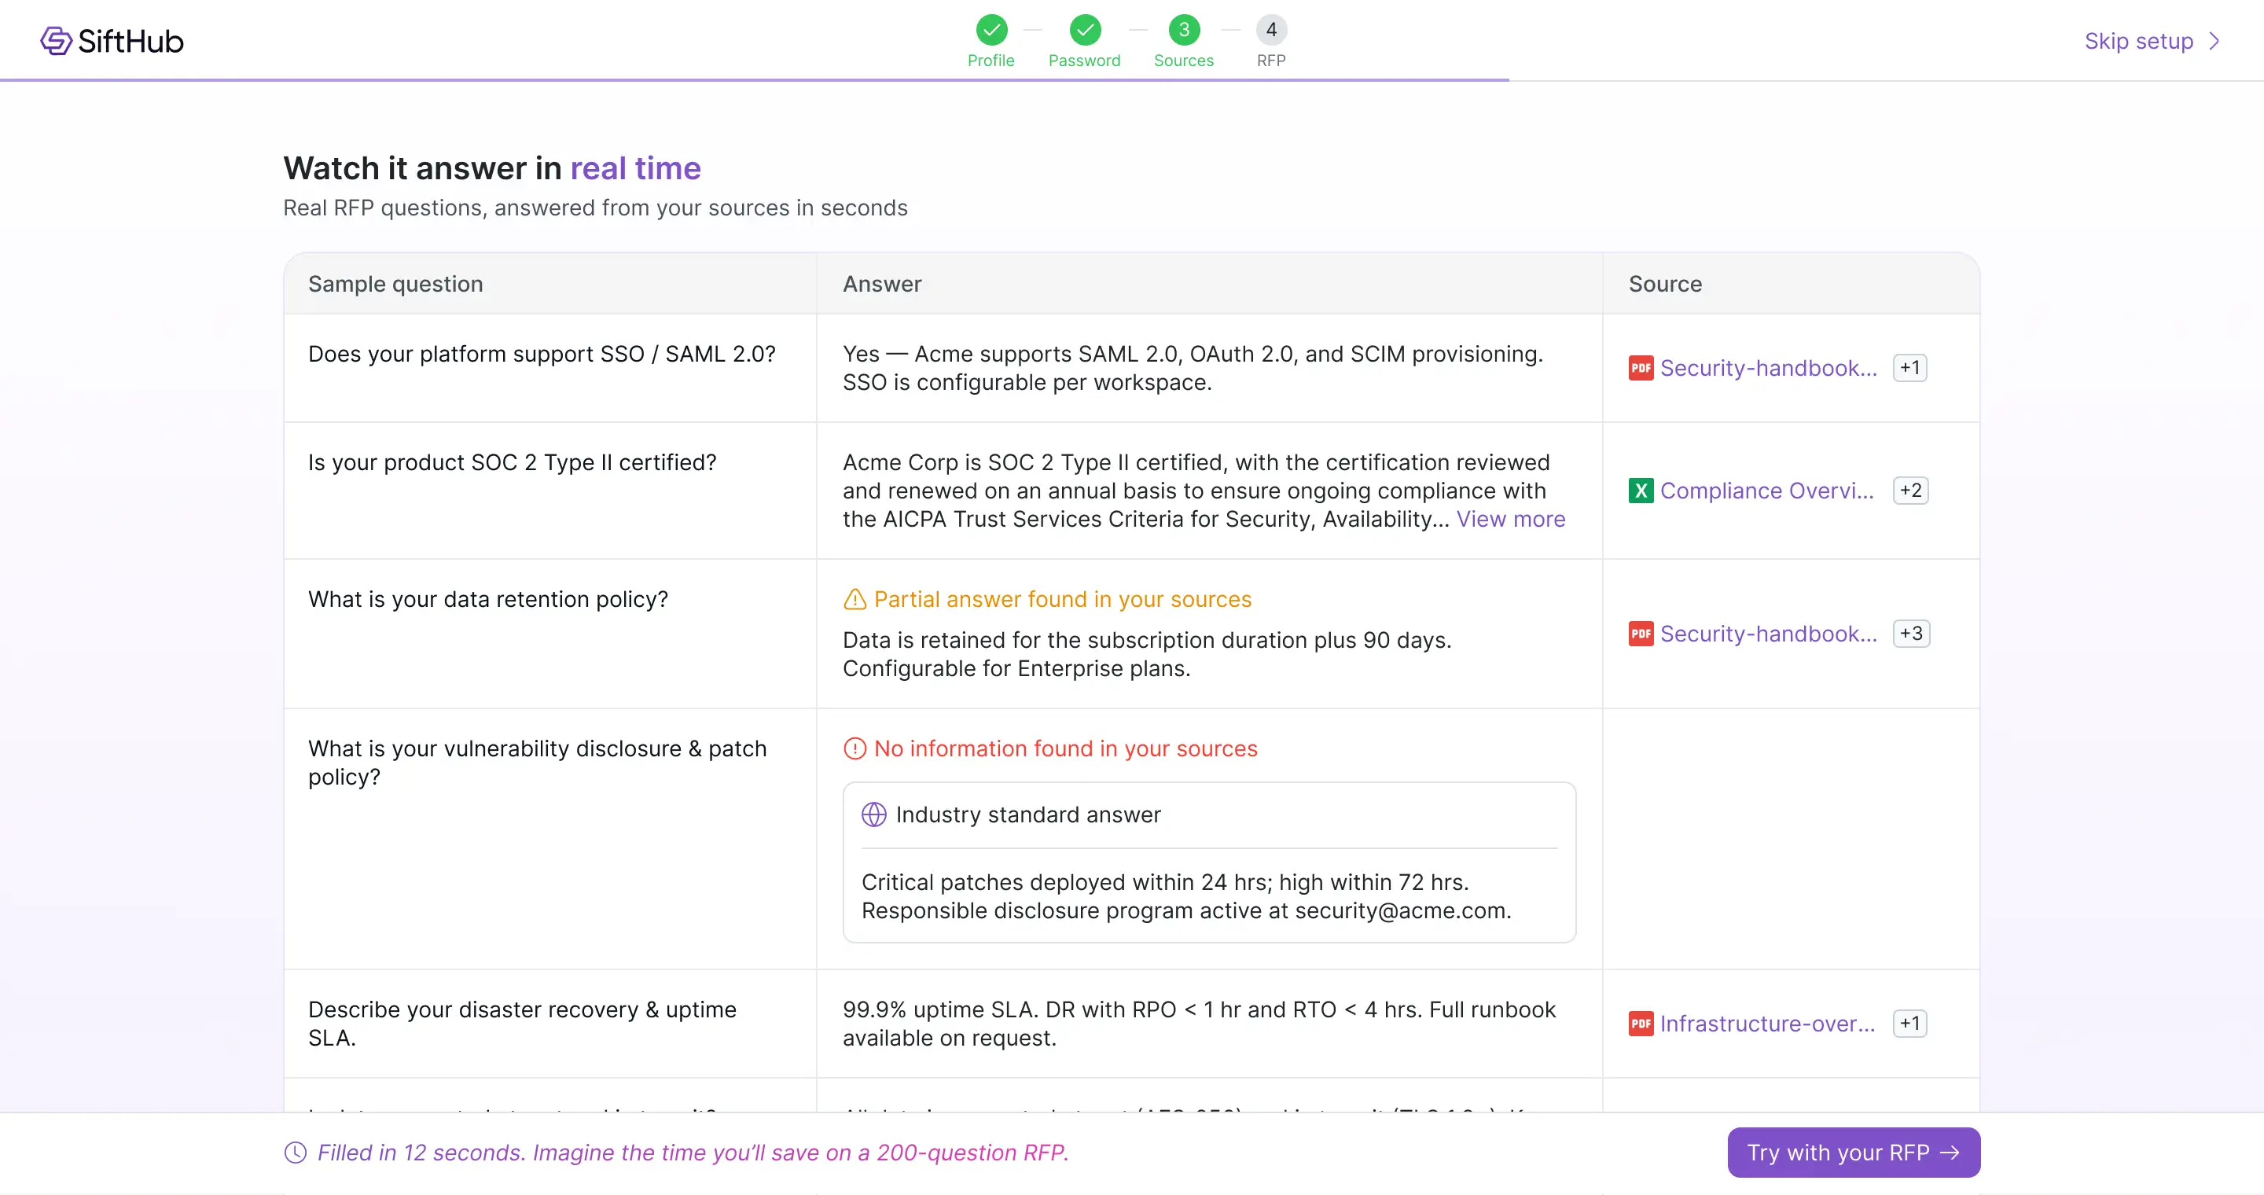Click the SAML 2.0, OAuth 2.0 answer text

pyautogui.click(x=1193, y=368)
